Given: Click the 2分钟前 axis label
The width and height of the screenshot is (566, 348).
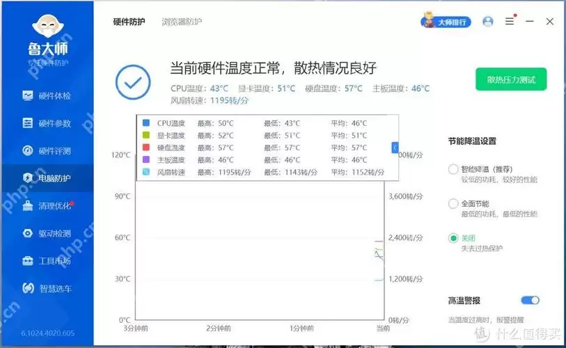Looking at the screenshot, I should tap(219, 328).
